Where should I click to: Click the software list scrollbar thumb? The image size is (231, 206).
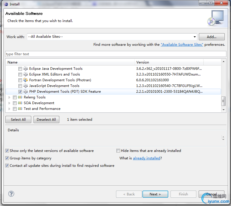[223, 101]
